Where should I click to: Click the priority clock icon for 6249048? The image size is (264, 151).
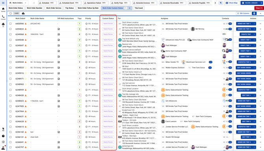[87, 40]
